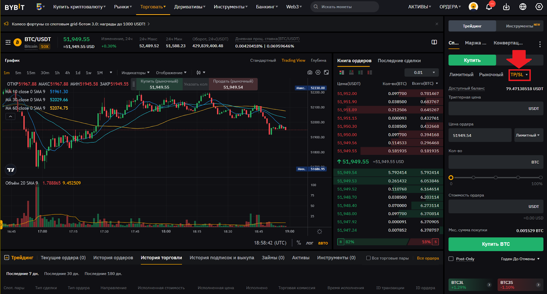Select candlestick chart type icon
This screenshot has width=547, height=294.
pyautogui.click(x=199, y=72)
